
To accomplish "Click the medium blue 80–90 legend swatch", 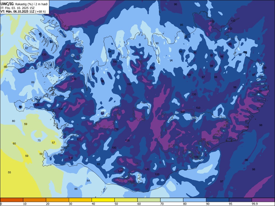I will click(x=195, y=200).
